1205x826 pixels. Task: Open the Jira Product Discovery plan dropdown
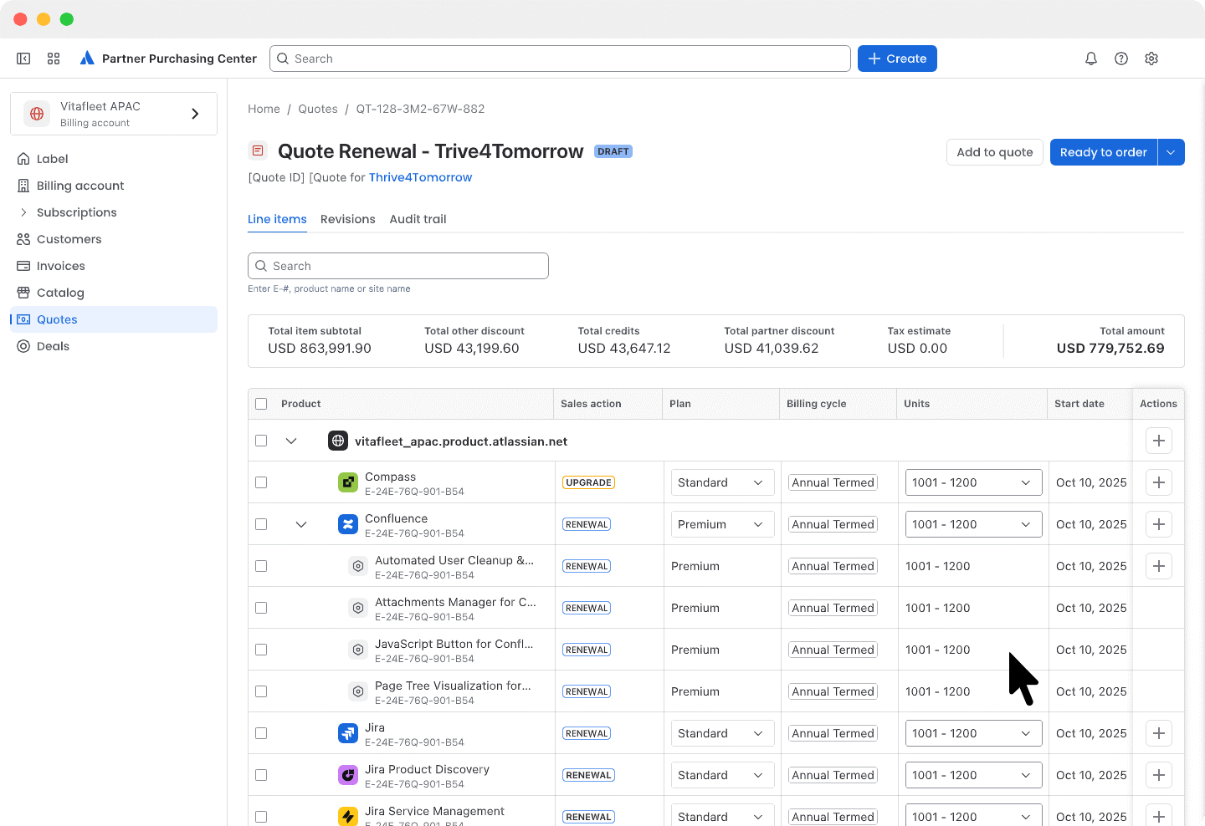721,775
